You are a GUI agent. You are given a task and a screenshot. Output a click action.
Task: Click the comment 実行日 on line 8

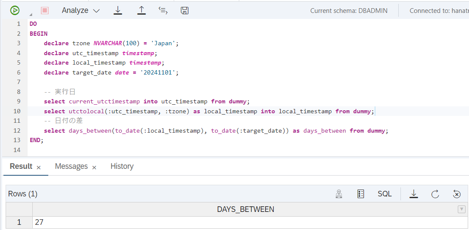click(x=65, y=92)
